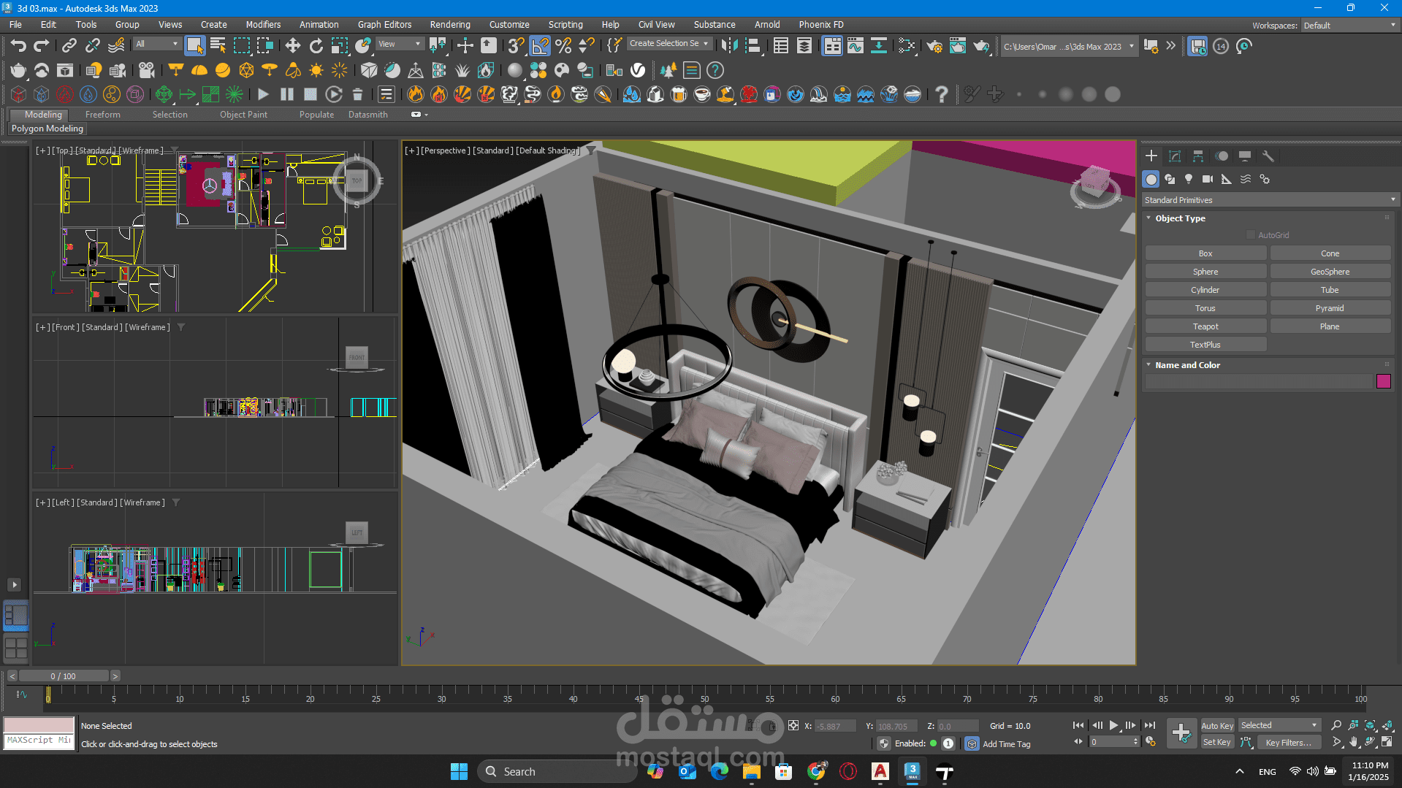
Task: Click the Undo arrow icon
Action: [18, 46]
